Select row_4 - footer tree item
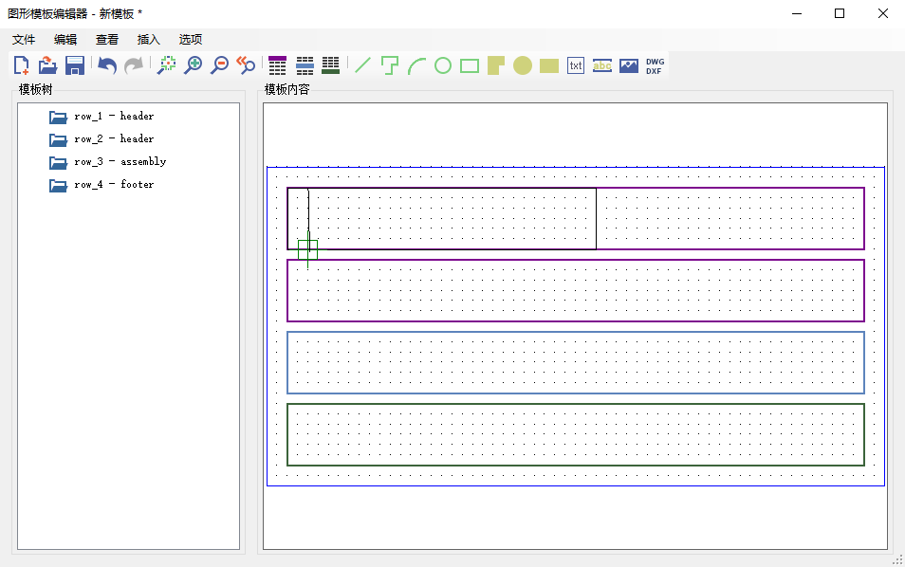 pyautogui.click(x=114, y=185)
